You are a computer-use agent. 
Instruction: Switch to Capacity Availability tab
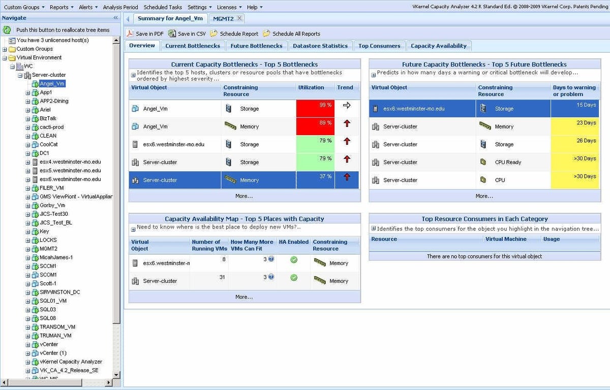click(x=439, y=46)
